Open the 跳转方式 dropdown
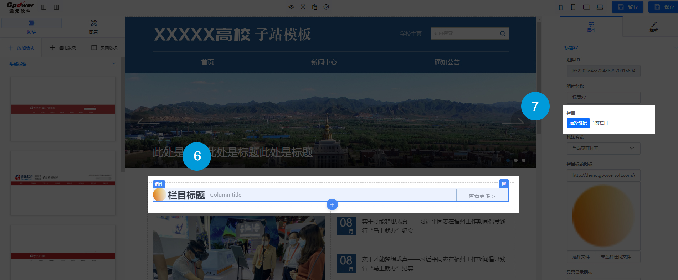This screenshot has width=678, height=280. (603, 149)
